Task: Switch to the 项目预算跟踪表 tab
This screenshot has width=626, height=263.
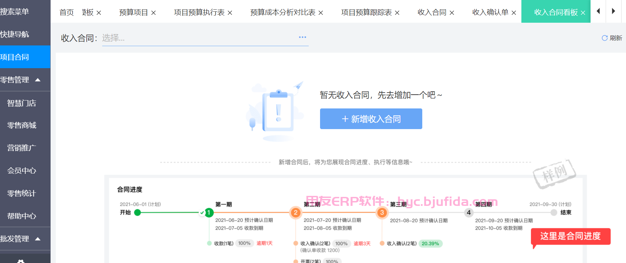Action: coord(367,12)
